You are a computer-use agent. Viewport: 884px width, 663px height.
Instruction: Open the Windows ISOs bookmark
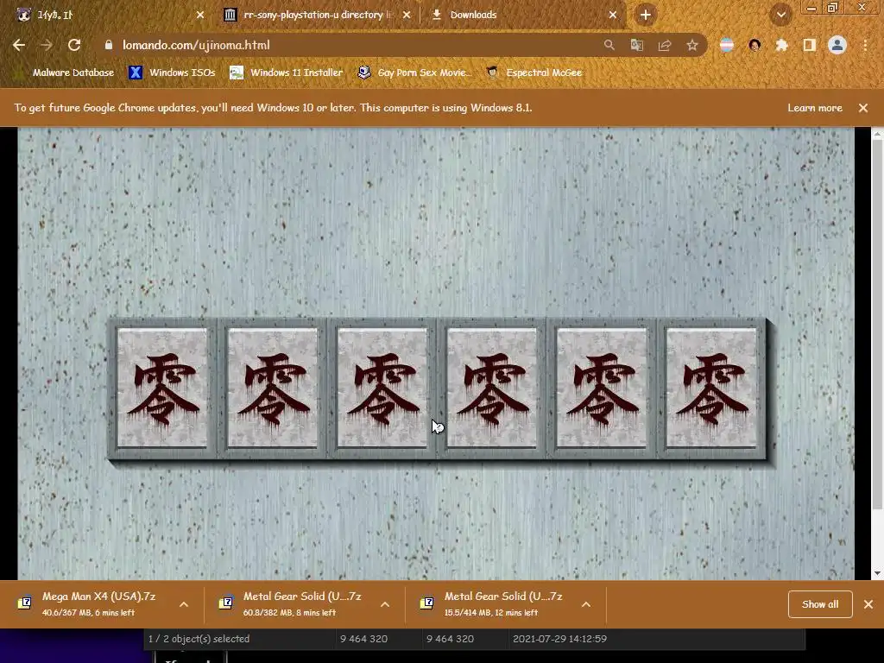coord(173,73)
